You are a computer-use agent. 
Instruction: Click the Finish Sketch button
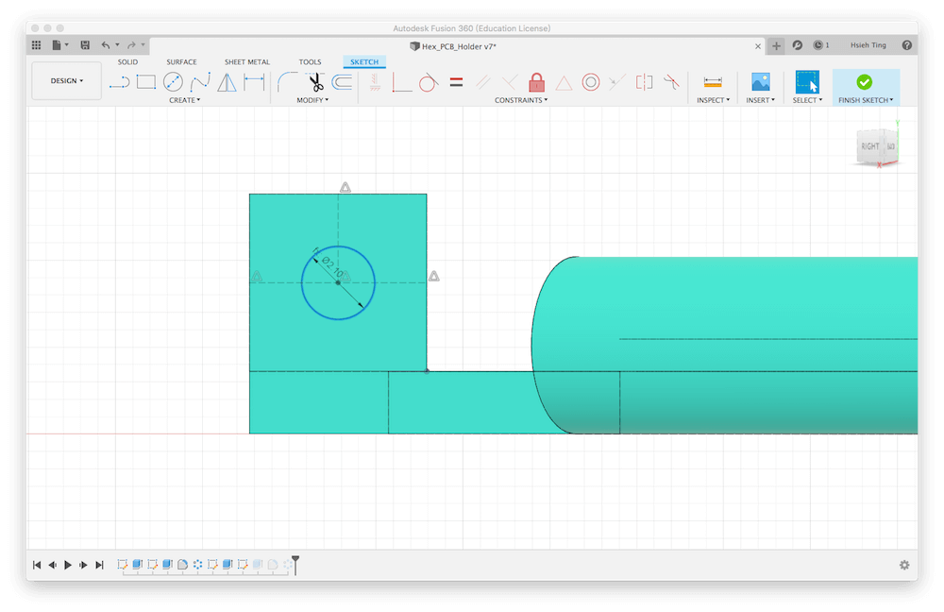click(x=864, y=82)
